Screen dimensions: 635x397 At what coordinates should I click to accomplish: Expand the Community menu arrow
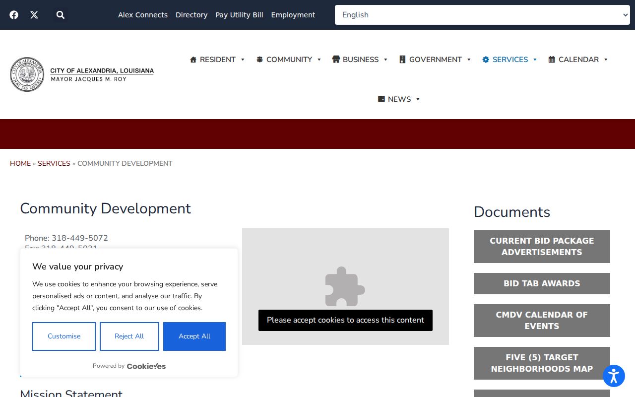point(319,60)
